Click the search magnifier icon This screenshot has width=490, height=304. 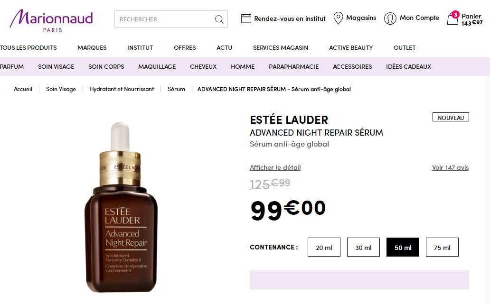219,19
